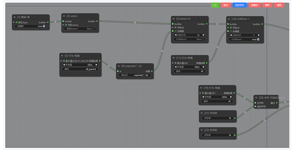Click the title text '[2] select'
This screenshot has width=295, height=150.
[x=72, y=16]
